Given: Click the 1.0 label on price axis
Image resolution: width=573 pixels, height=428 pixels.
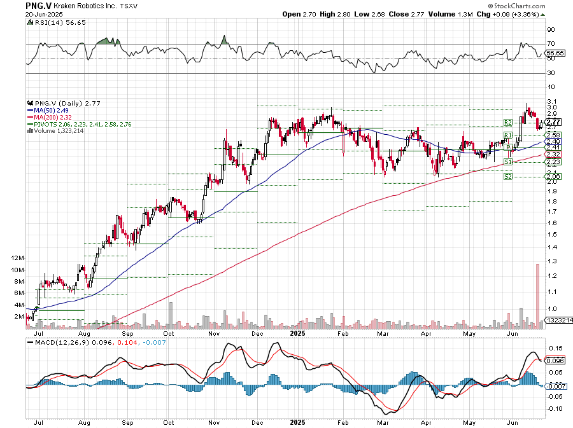Looking at the screenshot, I should [x=552, y=308].
